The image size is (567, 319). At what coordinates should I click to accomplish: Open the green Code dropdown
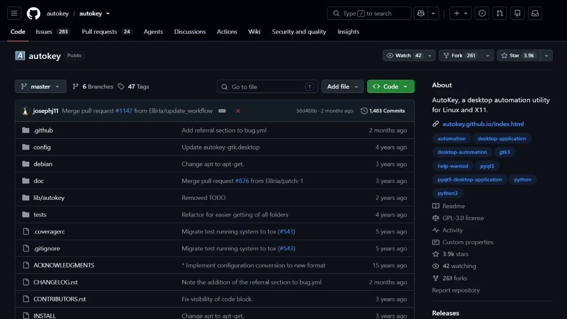click(x=391, y=86)
